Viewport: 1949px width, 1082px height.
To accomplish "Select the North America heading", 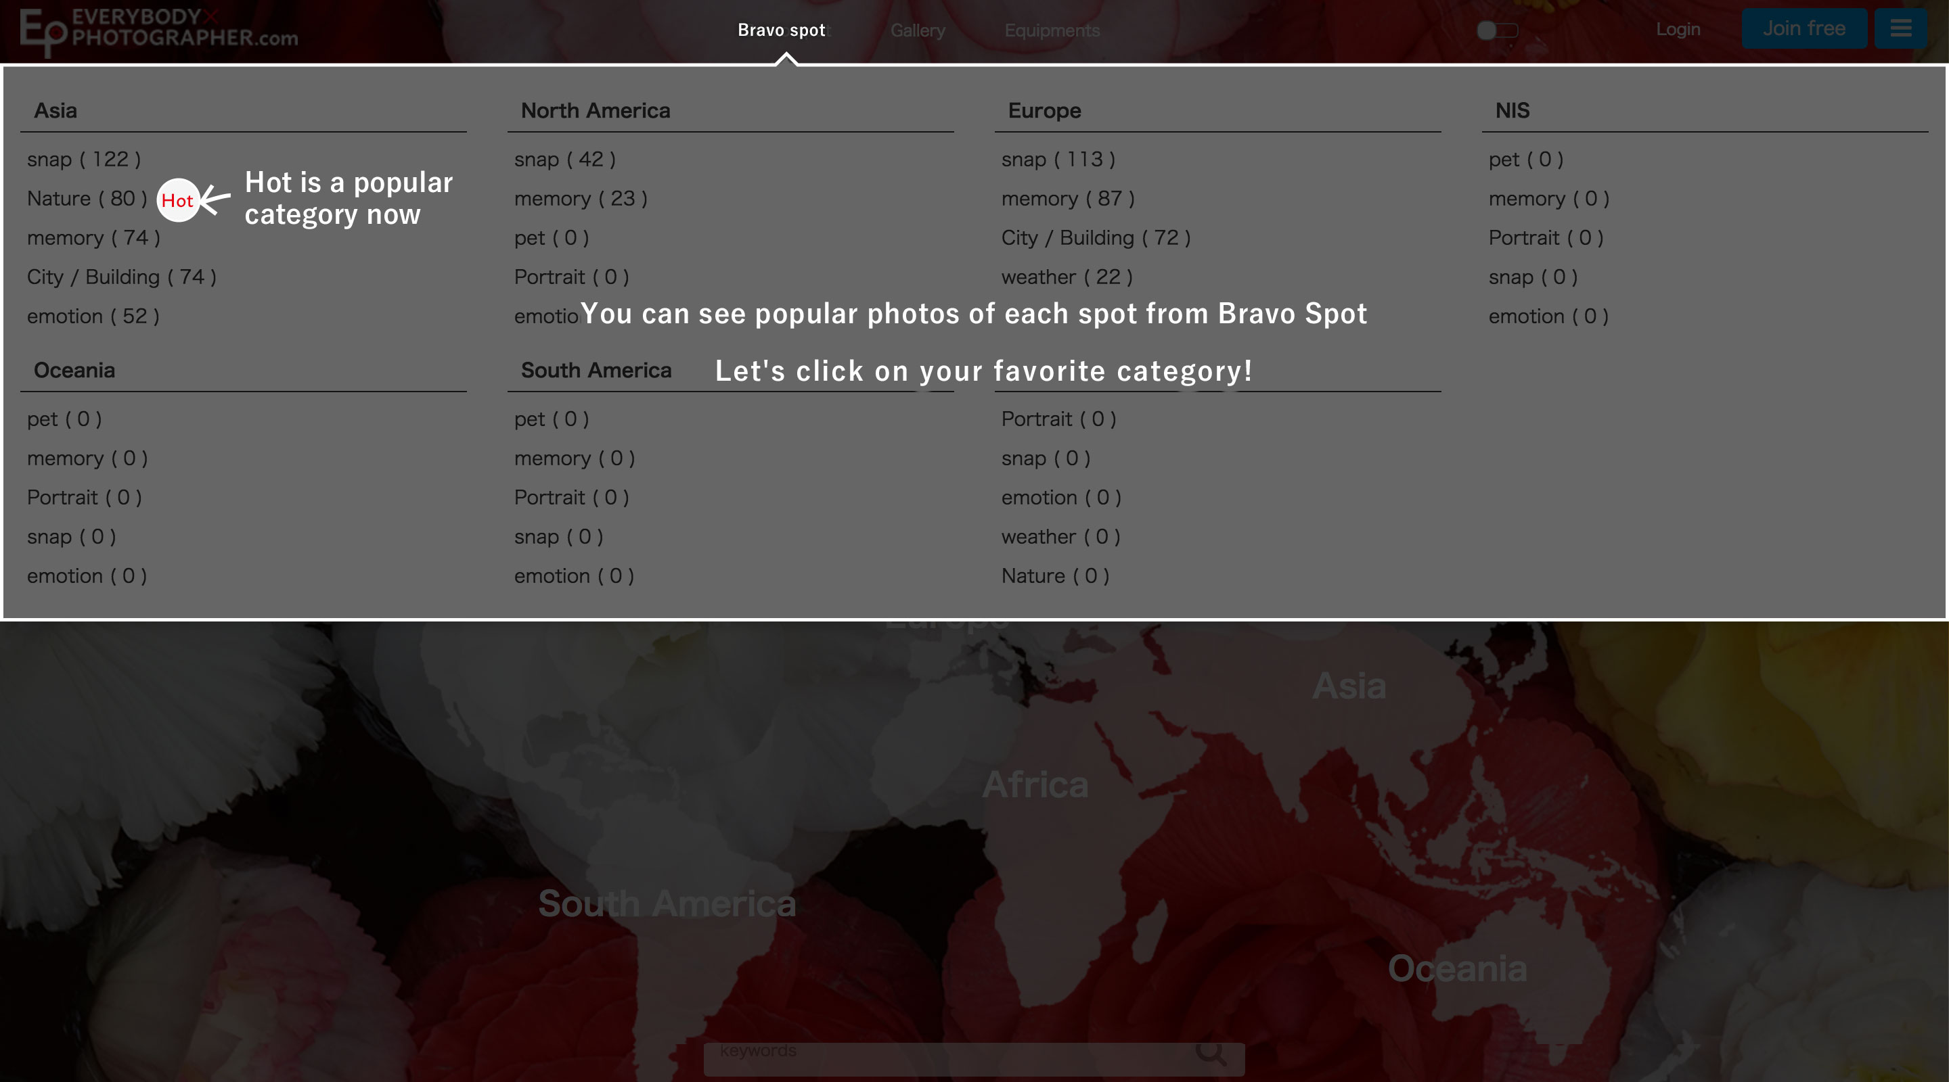I will (x=596, y=110).
